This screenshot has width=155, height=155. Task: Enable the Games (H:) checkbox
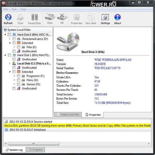coord(19,84)
